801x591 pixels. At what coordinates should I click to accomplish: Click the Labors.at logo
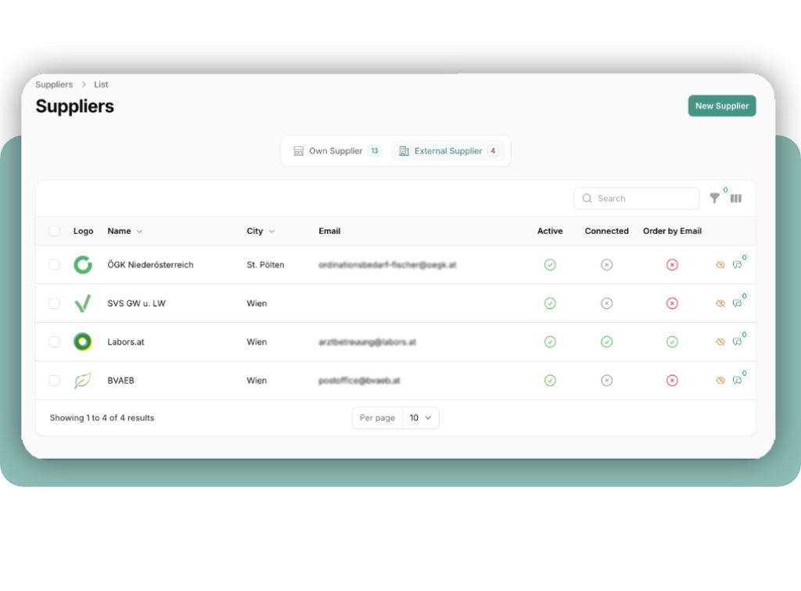pos(82,342)
